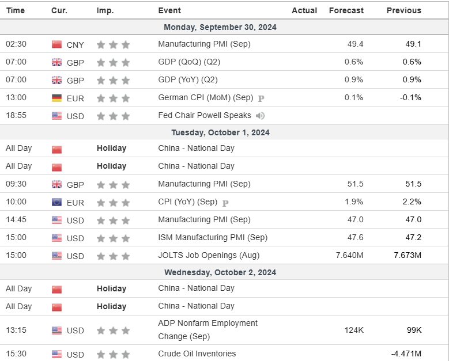The height and width of the screenshot is (361, 449).
Task: Open the ADP Nonfarm Employment Change event
Action: [x=207, y=329]
